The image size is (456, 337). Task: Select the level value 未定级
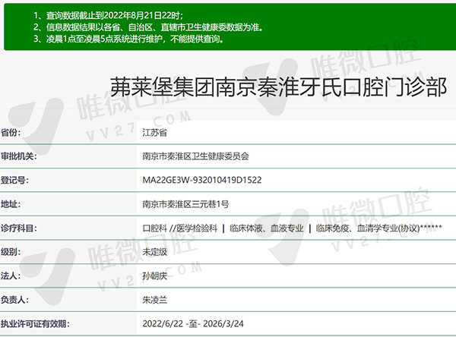coord(155,252)
